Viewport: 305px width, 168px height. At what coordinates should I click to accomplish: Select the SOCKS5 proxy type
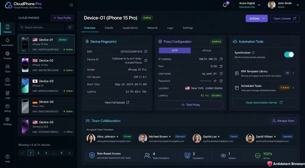click(x=207, y=51)
